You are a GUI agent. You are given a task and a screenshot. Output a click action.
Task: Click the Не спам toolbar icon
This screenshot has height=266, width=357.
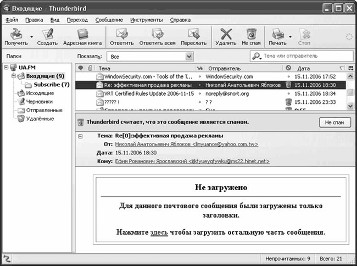click(251, 37)
